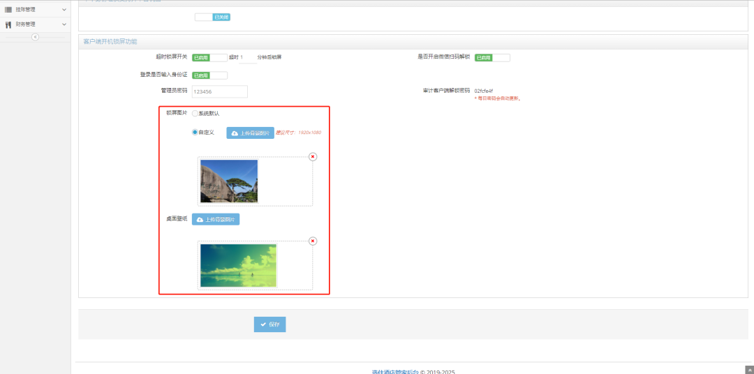
Task: Select the 自定义 radio button
Action: (195, 132)
